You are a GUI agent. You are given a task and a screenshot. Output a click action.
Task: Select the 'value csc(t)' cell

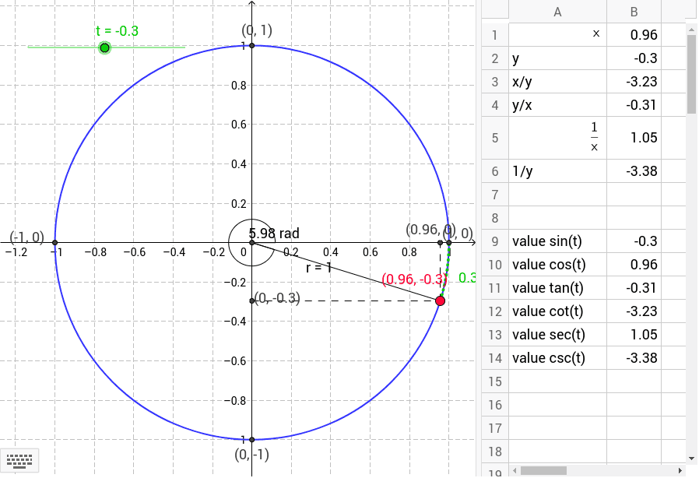557,358
